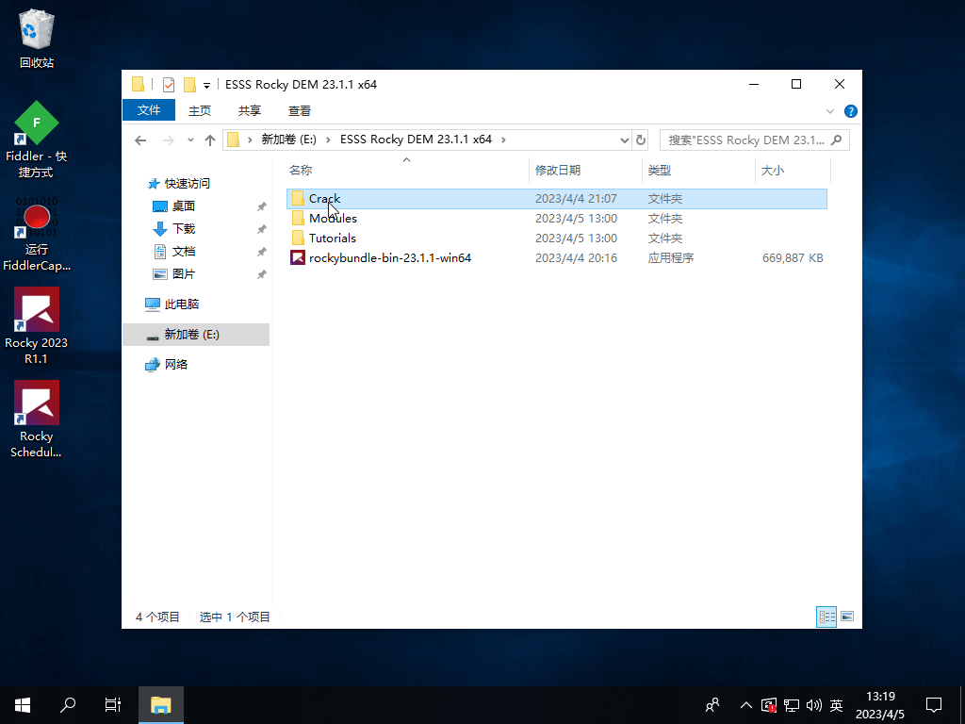Sort by the 大小 column header
The height and width of the screenshot is (724, 965).
point(793,170)
